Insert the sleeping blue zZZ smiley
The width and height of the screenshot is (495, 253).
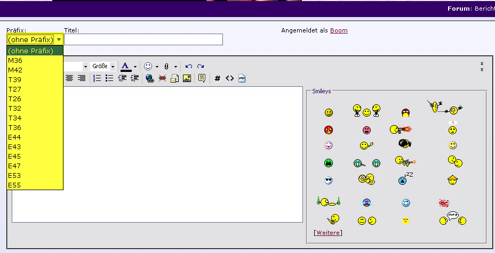point(405,178)
